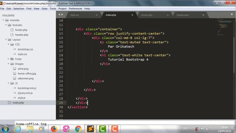
Task: Collapse the Layout folder
Action: click(6, 40)
